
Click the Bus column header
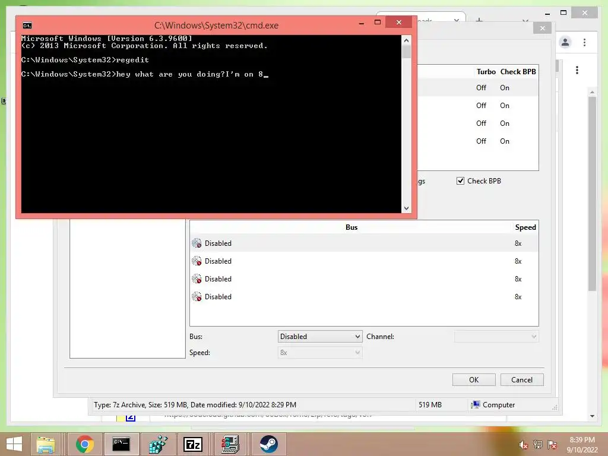click(x=351, y=227)
